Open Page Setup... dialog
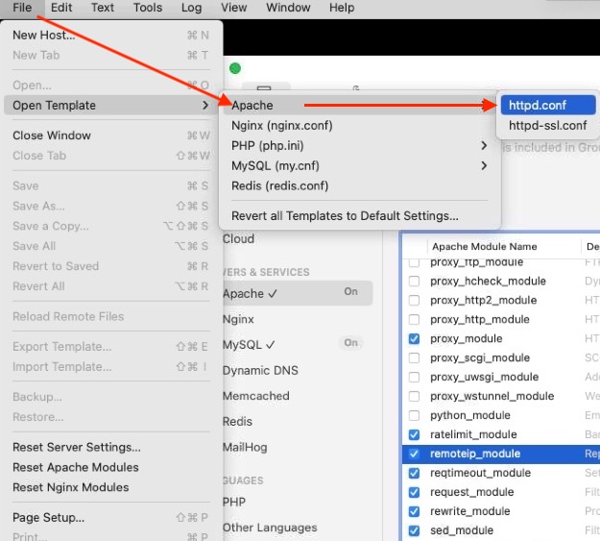 pos(111,517)
